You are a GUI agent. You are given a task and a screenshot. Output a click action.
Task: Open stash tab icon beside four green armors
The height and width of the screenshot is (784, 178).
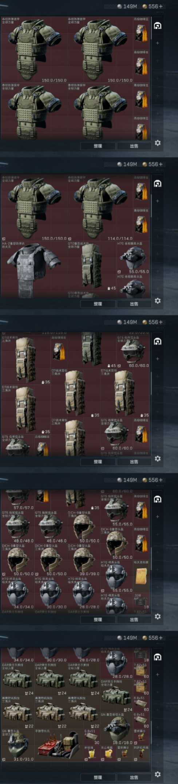tap(158, 26)
